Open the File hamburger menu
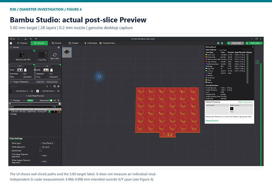Screen dimensions: 272x187 12,39
